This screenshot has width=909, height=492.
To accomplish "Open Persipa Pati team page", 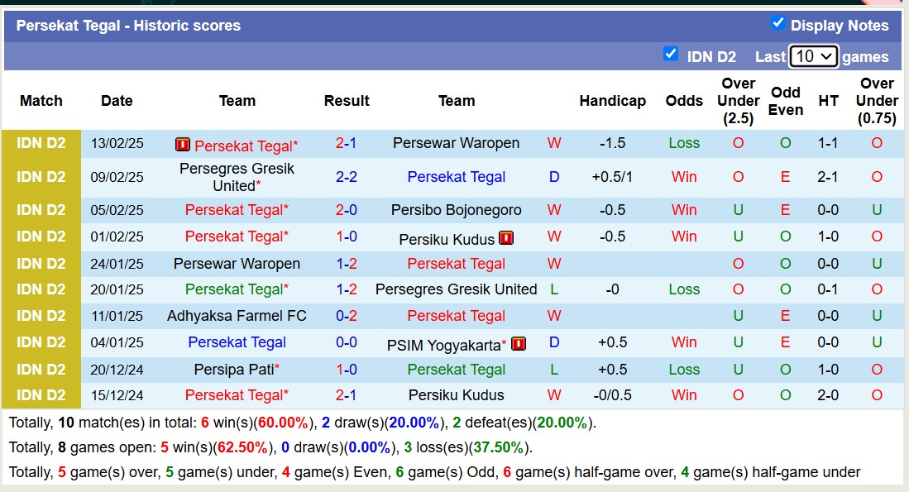I will pos(234,369).
